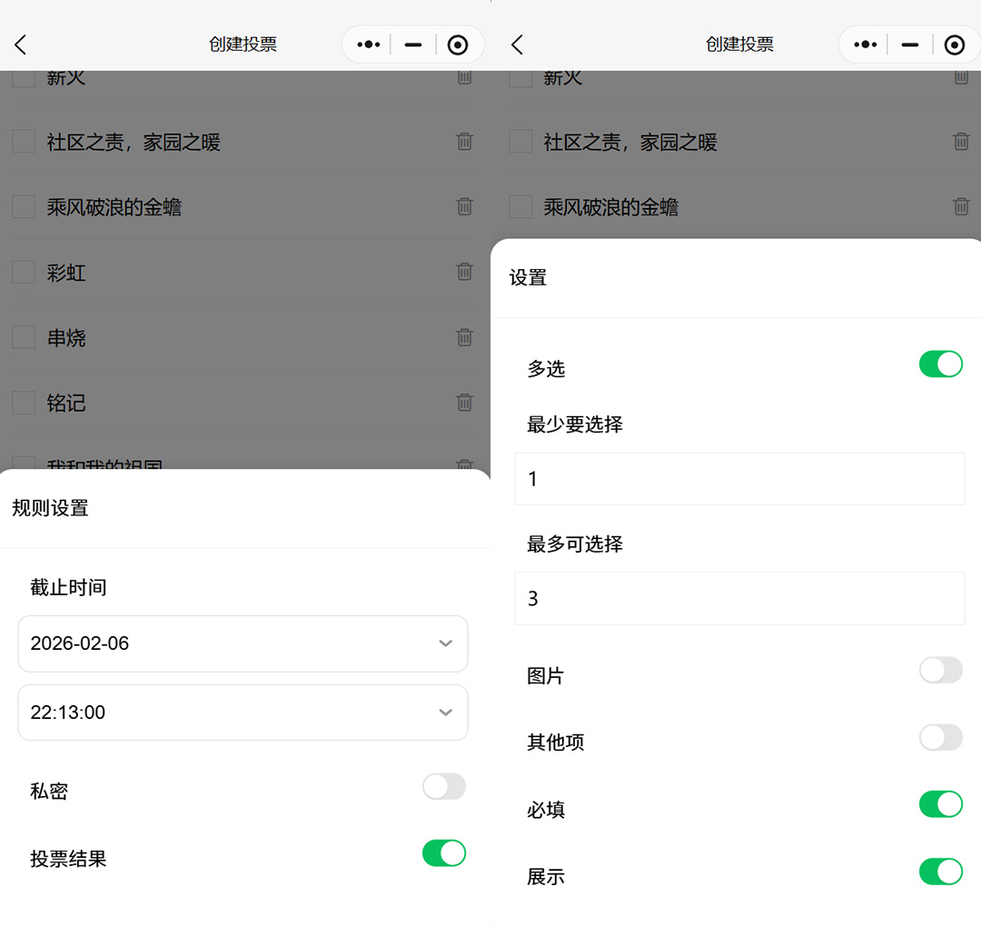This screenshot has height=927, width=981.
Task: Open the 2026-02-06 deadline date dropdown
Action: [243, 643]
